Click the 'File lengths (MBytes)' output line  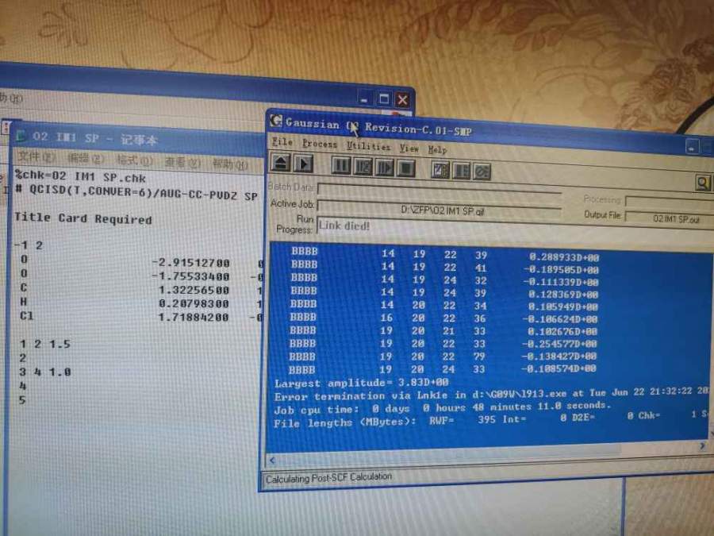tap(491, 419)
